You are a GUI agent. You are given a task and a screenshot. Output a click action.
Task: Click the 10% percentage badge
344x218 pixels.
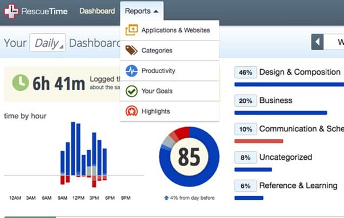[x=246, y=129]
